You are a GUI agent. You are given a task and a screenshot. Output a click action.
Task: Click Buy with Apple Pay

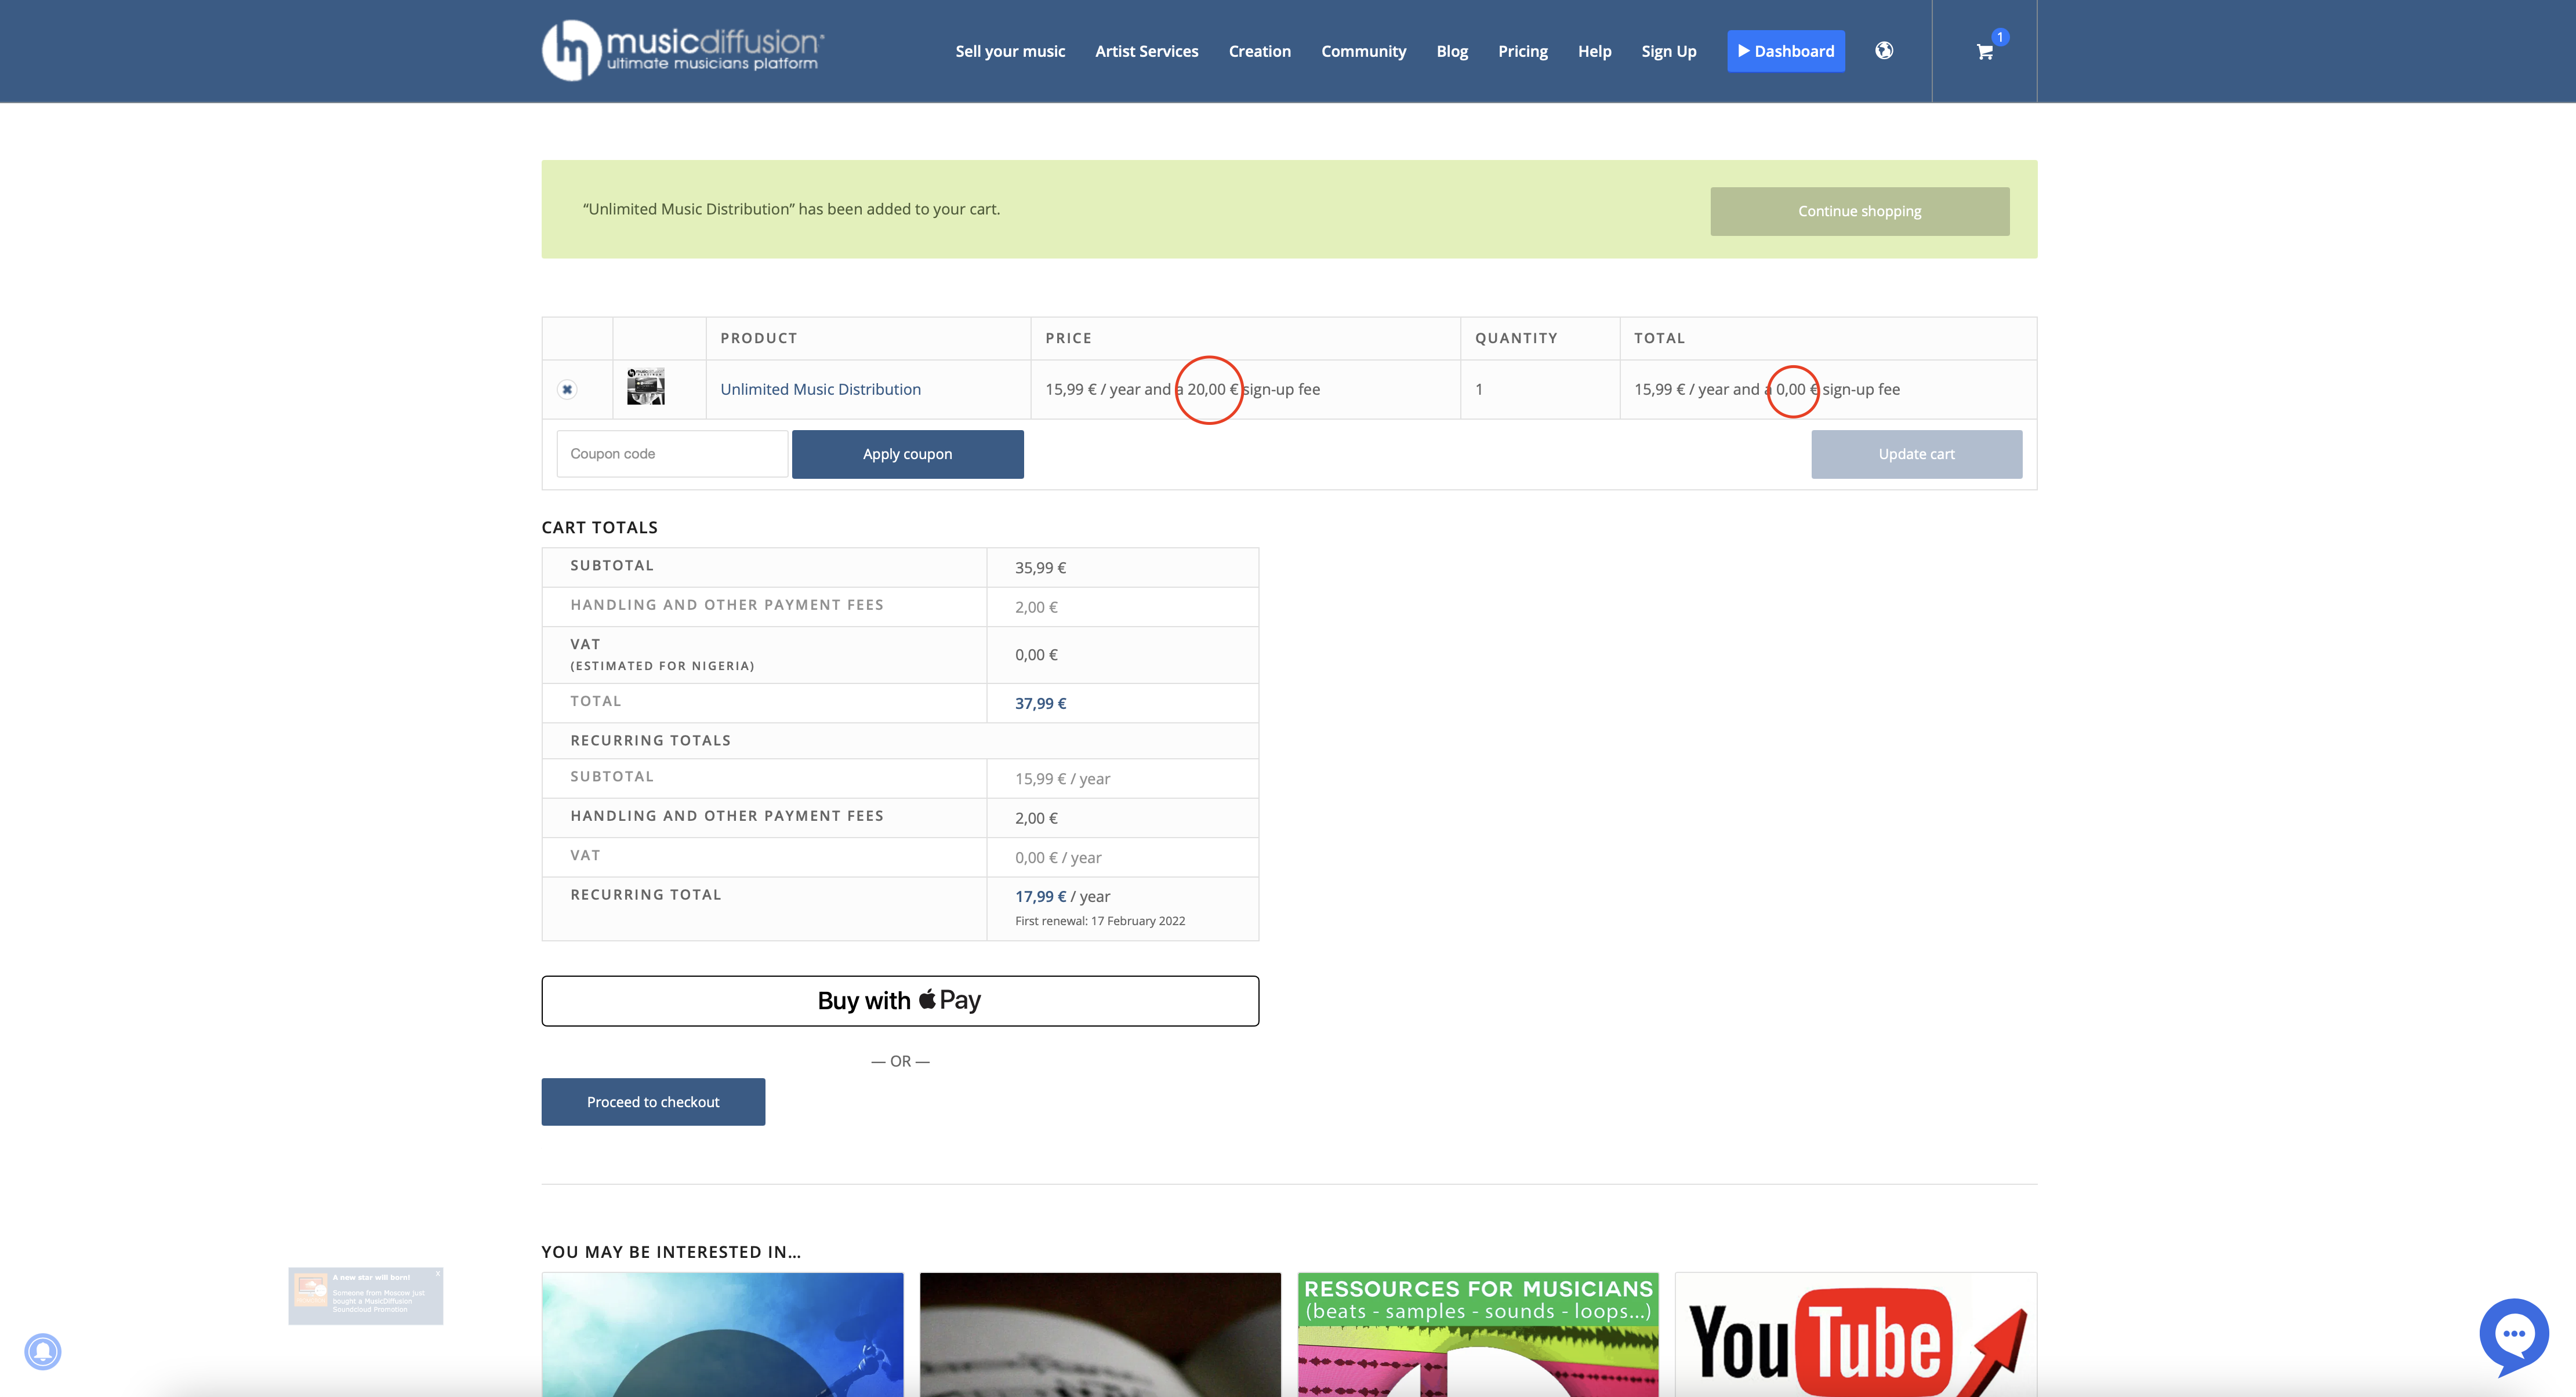coord(900,1001)
